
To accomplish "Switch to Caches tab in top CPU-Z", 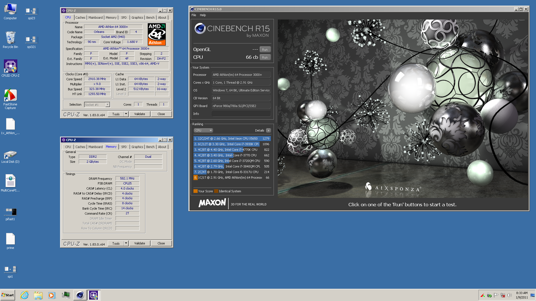I will pos(80,18).
